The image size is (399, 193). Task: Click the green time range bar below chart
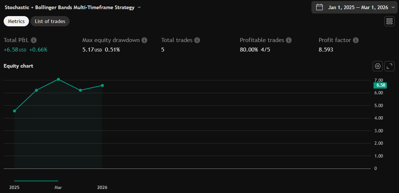36,181
